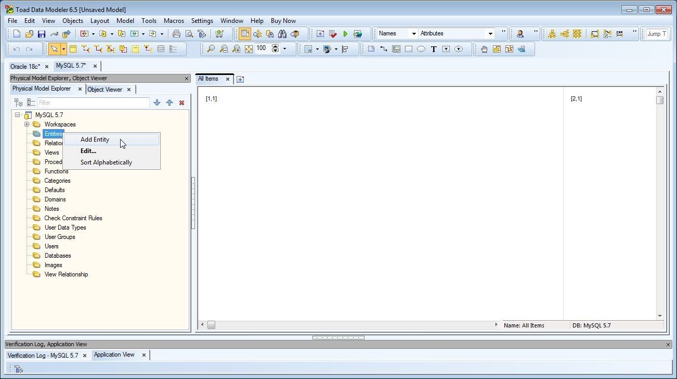
Task: Select the Rectangle shape tool
Action: 409,49
